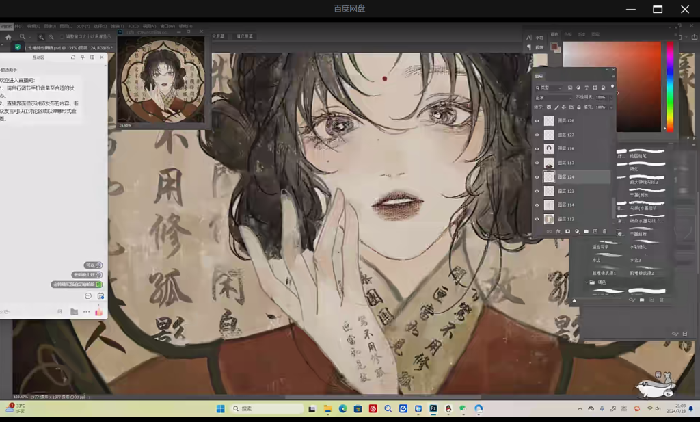Click the add layer style fx icon
The height and width of the screenshot is (422, 700).
[x=558, y=231]
